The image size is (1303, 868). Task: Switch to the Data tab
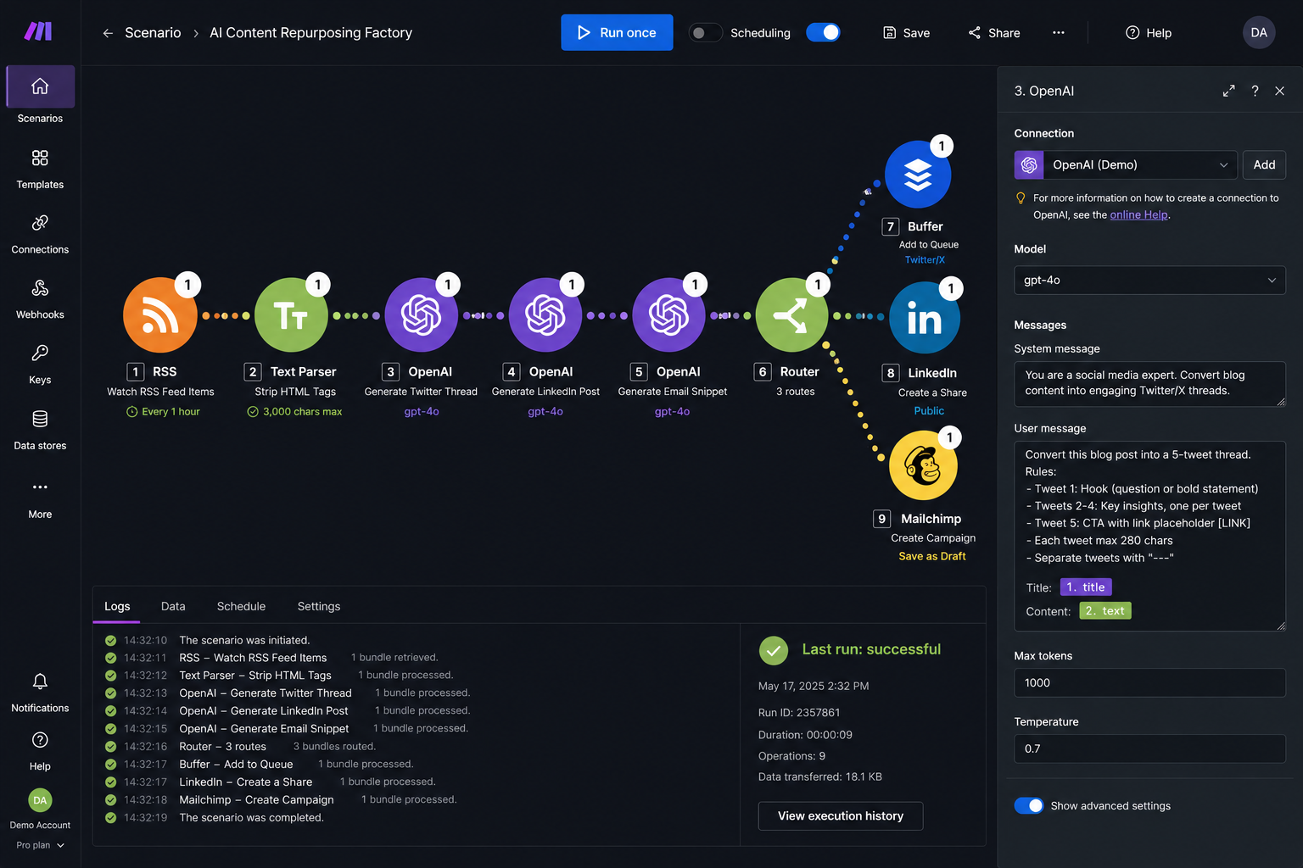[173, 606]
